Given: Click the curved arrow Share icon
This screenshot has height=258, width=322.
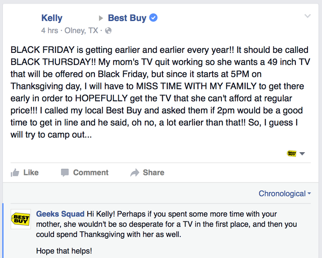Looking at the screenshot, I should 135,173.
